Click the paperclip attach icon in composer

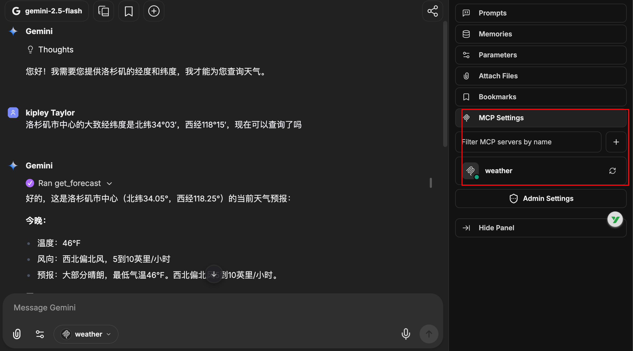pos(17,334)
